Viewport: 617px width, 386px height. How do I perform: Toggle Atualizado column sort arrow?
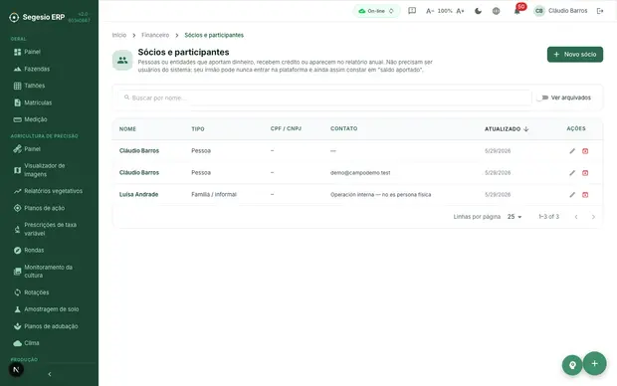coord(526,129)
